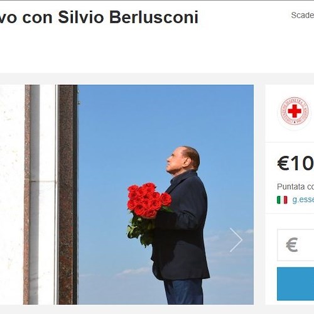
Task: Click the blue bid button
Action: coord(296,284)
